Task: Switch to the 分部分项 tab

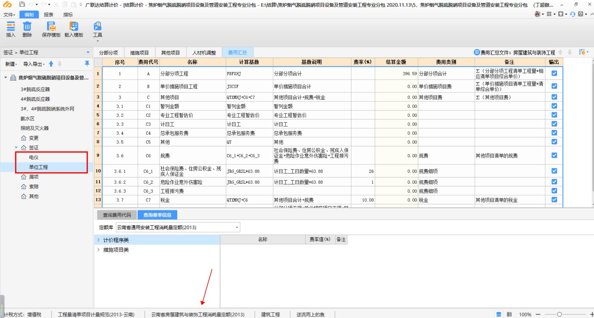Action: pyautogui.click(x=109, y=53)
